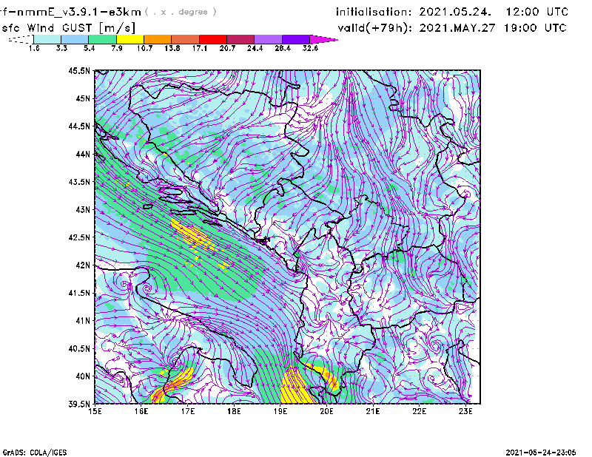Click the colorbar value '5.4'

89,48
